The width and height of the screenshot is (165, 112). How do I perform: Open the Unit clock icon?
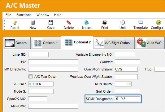tap(123, 22)
